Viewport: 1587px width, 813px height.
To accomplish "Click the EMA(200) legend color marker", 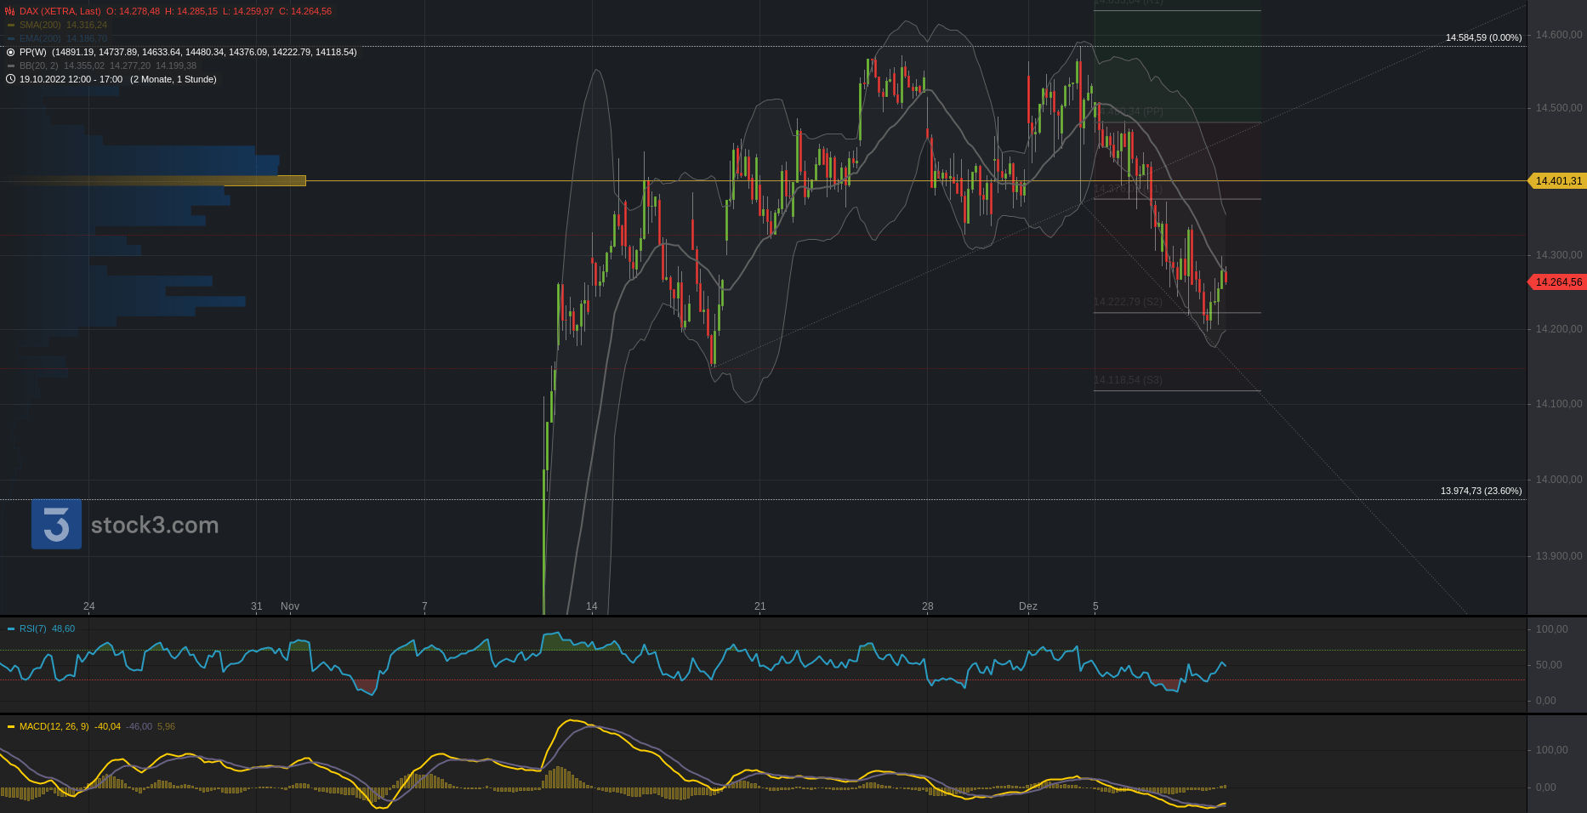I will pyautogui.click(x=11, y=38).
